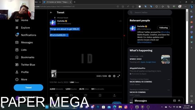
Task: Click Following button for Fortnite
Action: 164,28
